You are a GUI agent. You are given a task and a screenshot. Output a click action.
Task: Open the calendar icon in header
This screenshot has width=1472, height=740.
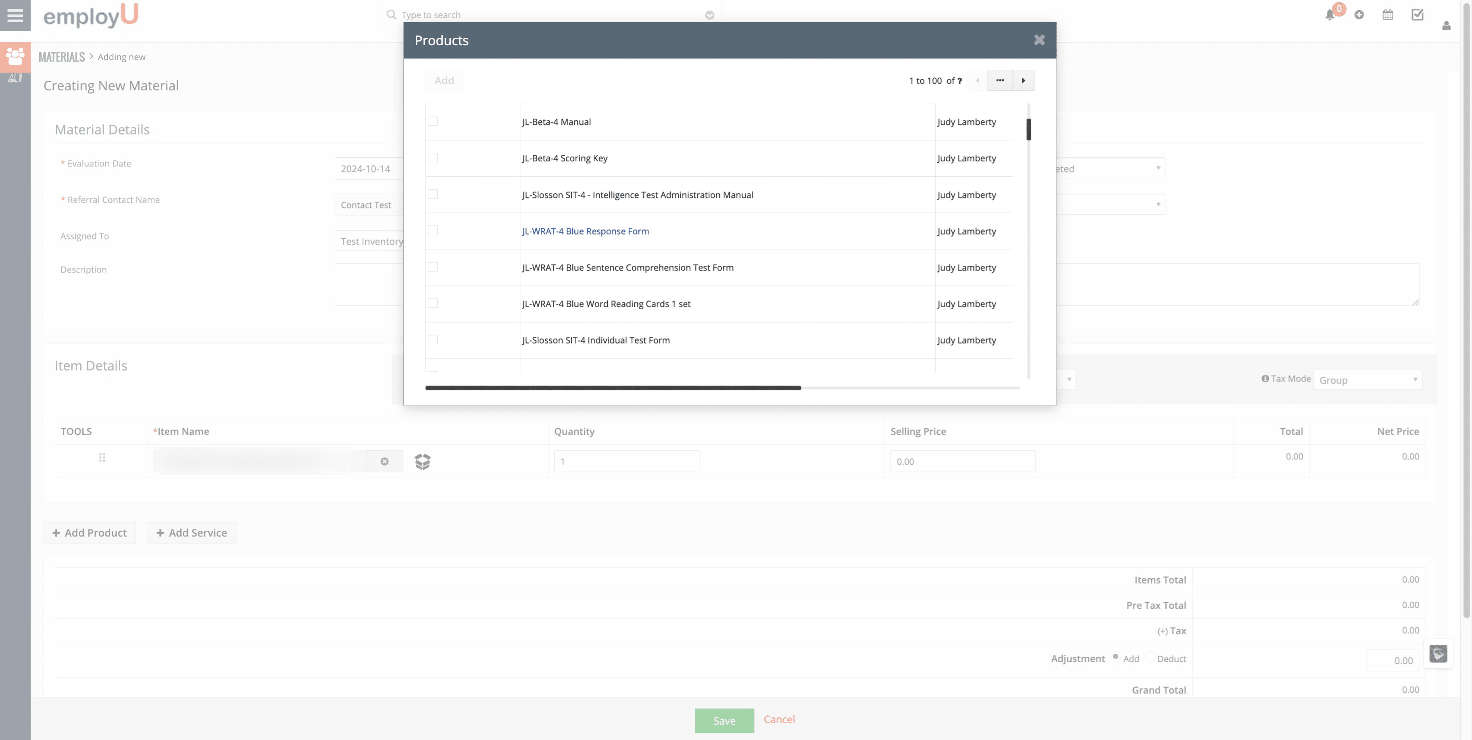click(x=1387, y=15)
